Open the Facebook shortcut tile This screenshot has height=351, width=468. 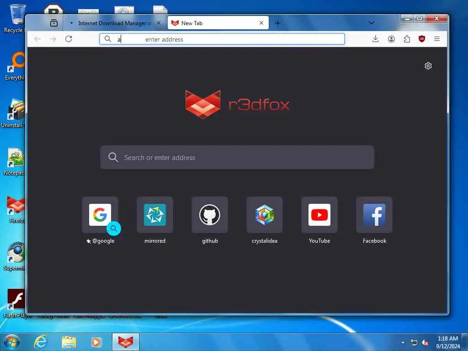click(x=374, y=221)
